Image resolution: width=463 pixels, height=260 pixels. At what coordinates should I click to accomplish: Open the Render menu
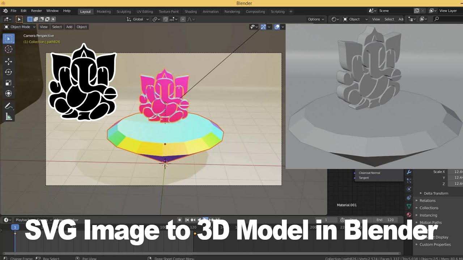pos(37,11)
